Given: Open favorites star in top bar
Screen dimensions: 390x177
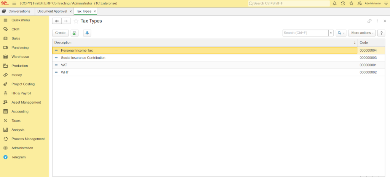Looking at the screenshot, I should pyautogui.click(x=352, y=3).
